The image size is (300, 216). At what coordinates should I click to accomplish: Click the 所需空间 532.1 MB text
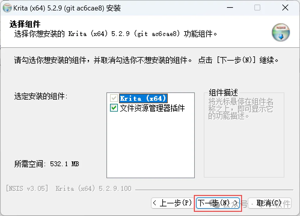pos(47,164)
